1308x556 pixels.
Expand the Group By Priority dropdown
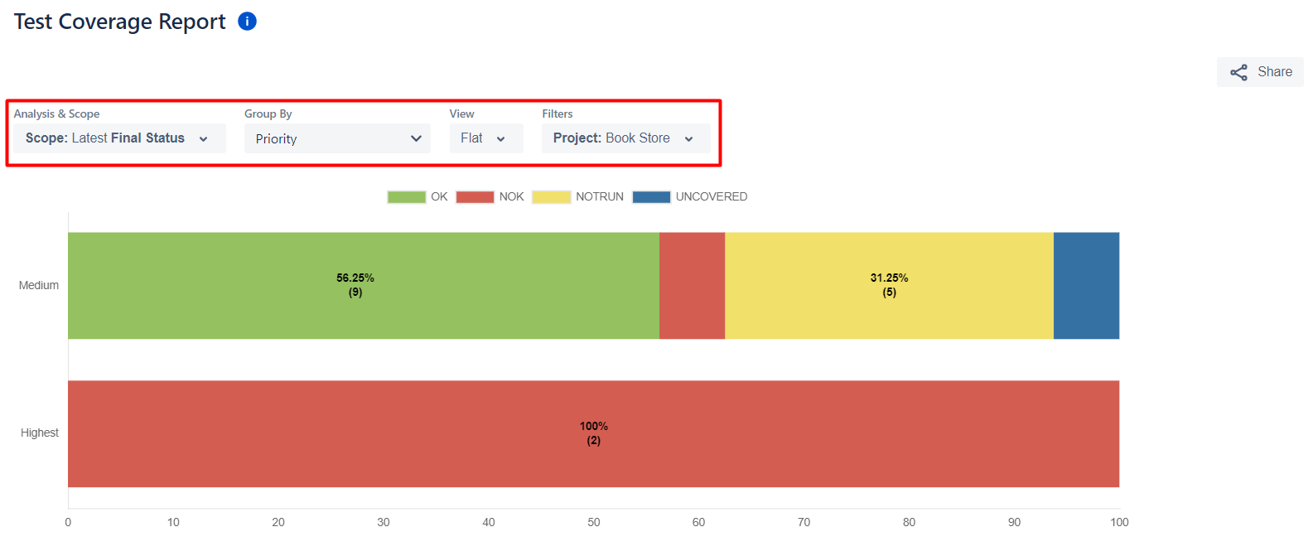click(337, 138)
